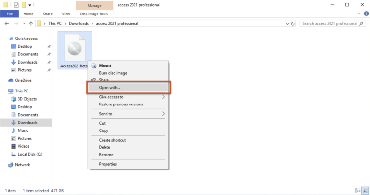Open Properties from the context menu
370x195 pixels.
[129, 164]
